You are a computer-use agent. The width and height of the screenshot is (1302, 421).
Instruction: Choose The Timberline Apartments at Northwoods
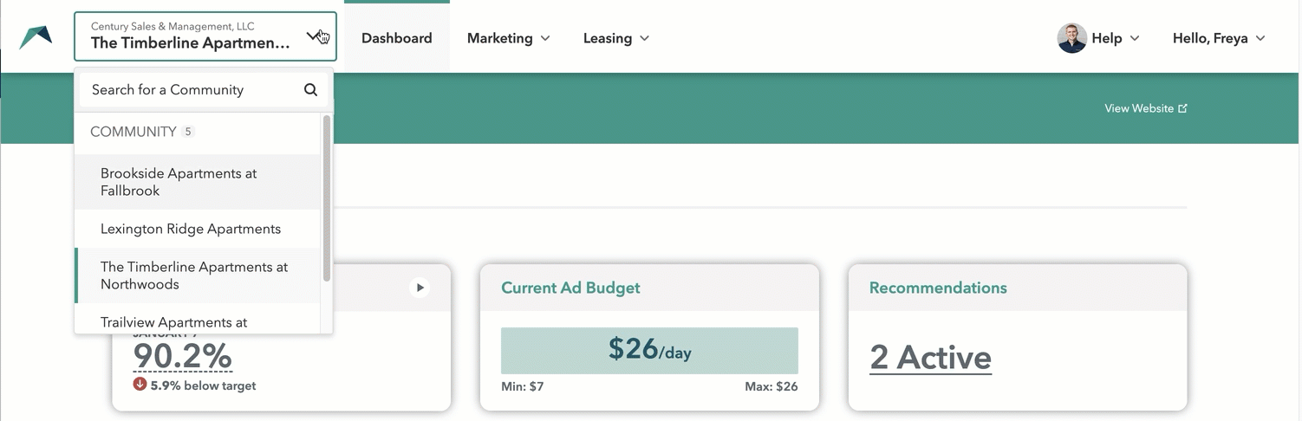tap(194, 275)
